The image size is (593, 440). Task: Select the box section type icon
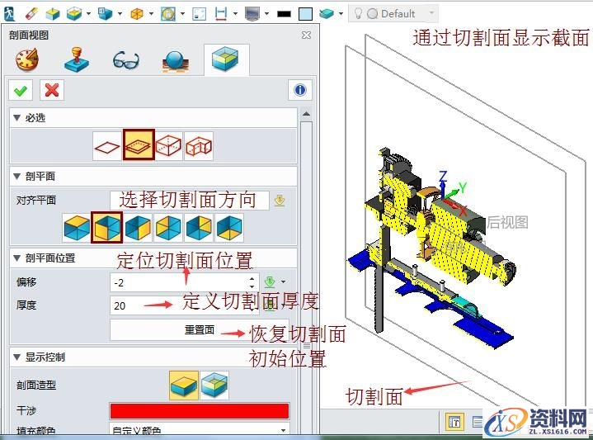pyautogui.click(x=169, y=146)
